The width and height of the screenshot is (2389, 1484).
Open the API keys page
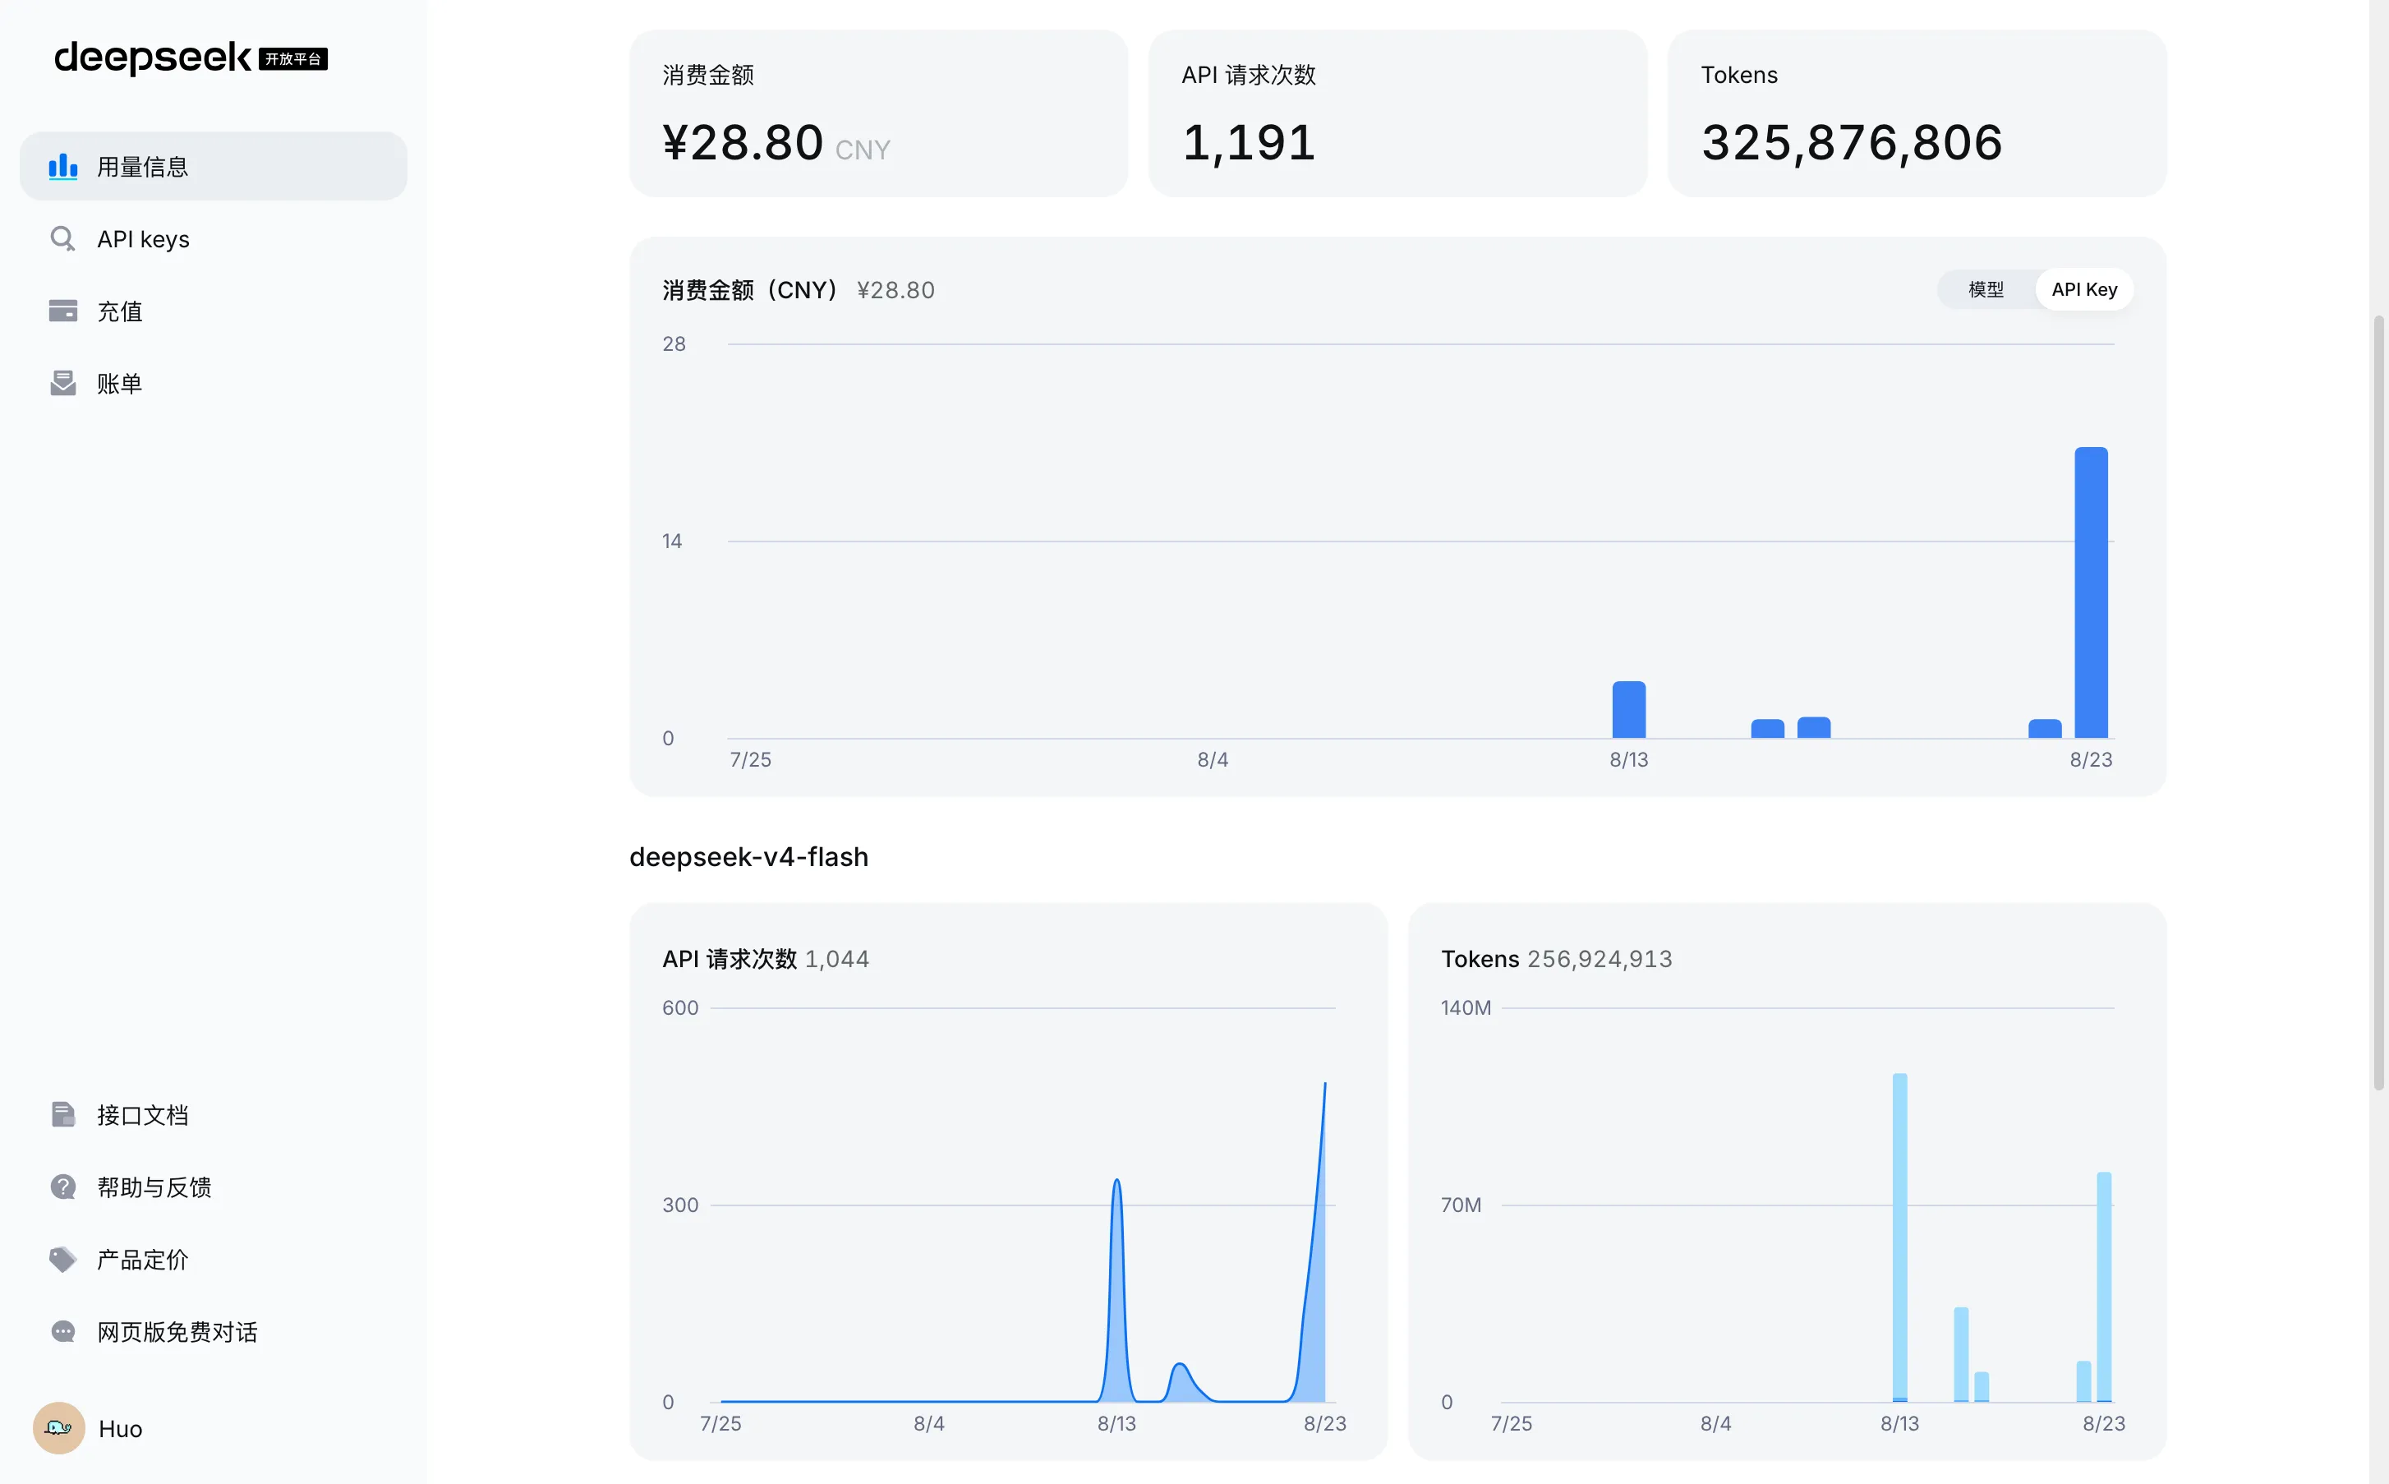coord(213,238)
